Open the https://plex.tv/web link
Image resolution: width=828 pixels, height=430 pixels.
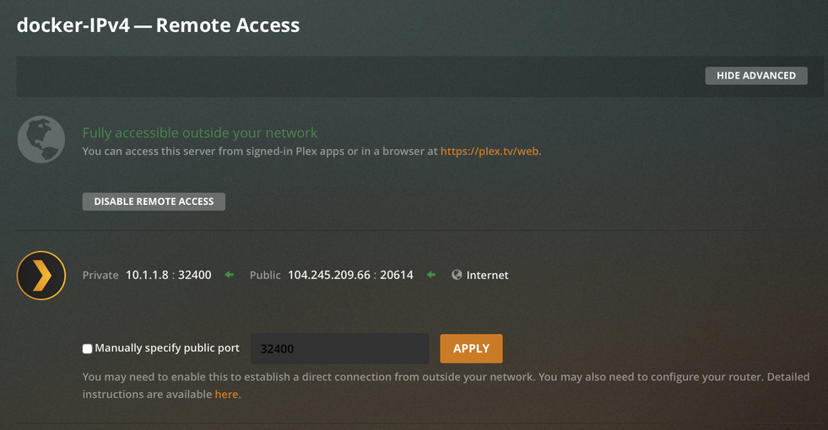(490, 152)
